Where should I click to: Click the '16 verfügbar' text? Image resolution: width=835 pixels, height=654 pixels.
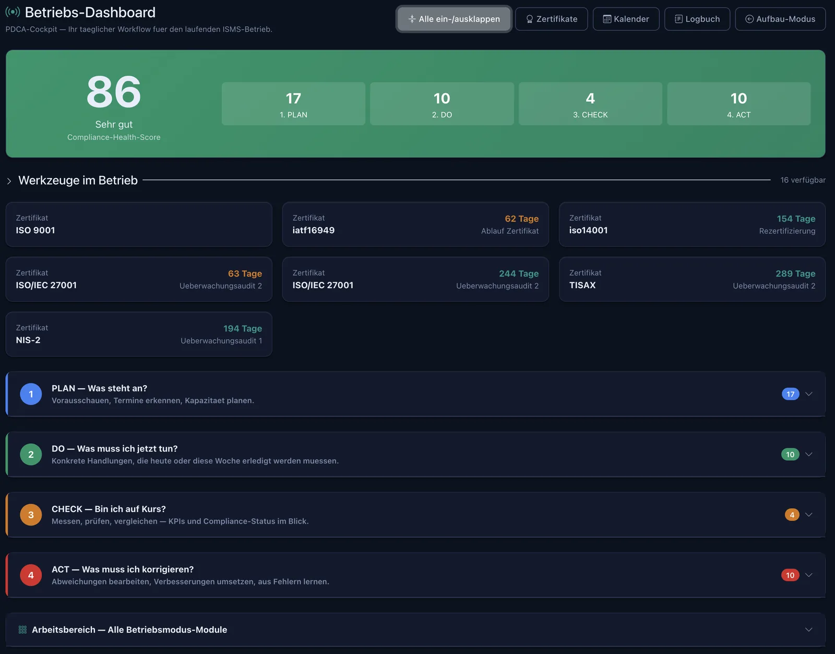[x=803, y=180]
